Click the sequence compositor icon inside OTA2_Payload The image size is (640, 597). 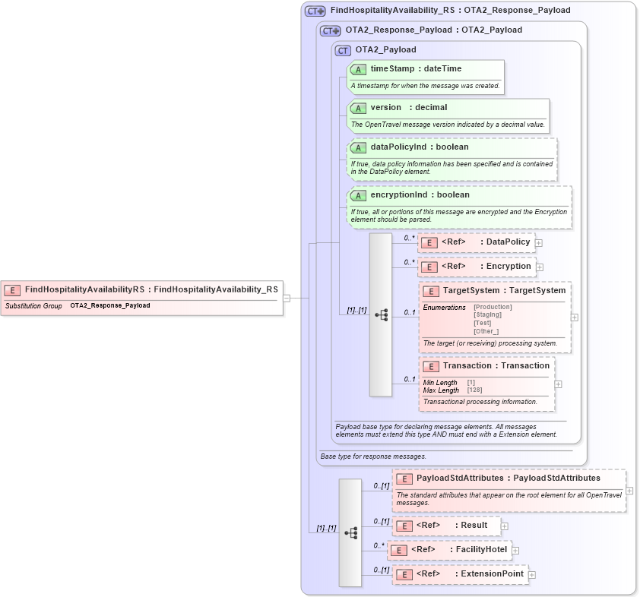point(383,314)
